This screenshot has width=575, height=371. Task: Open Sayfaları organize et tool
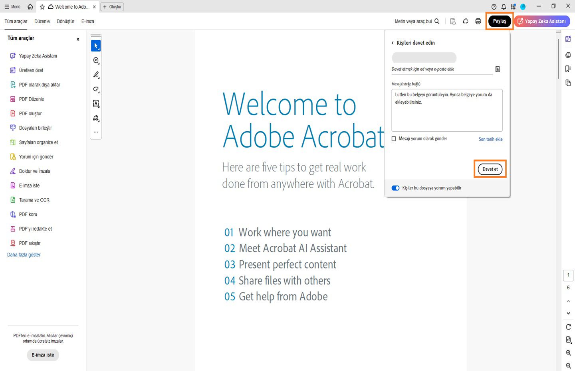point(34,142)
